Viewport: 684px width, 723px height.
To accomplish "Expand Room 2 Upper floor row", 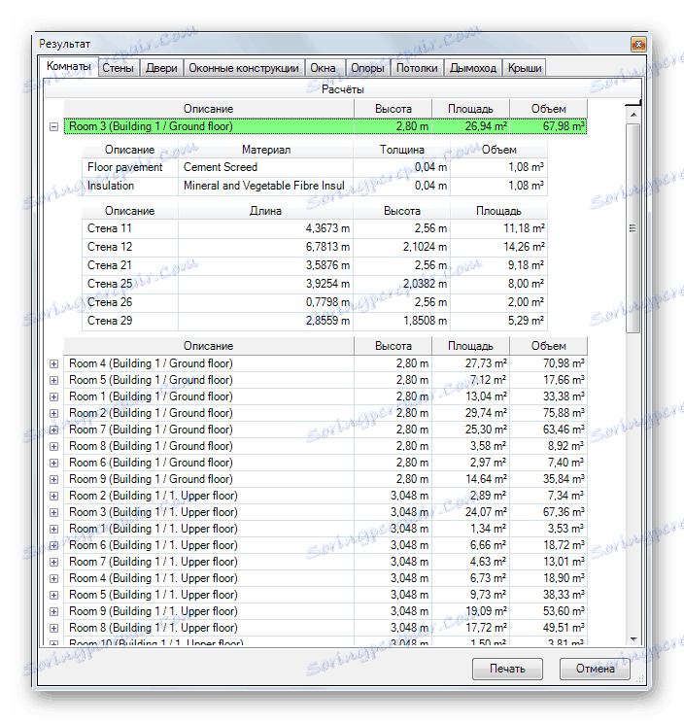I will click(x=54, y=497).
